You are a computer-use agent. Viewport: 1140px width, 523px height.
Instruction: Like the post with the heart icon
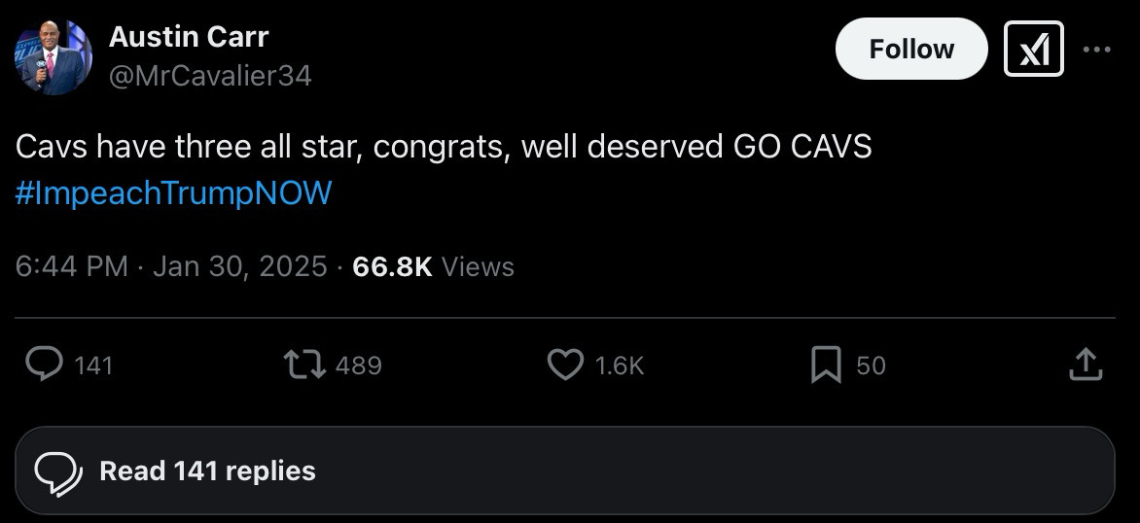coord(565,365)
